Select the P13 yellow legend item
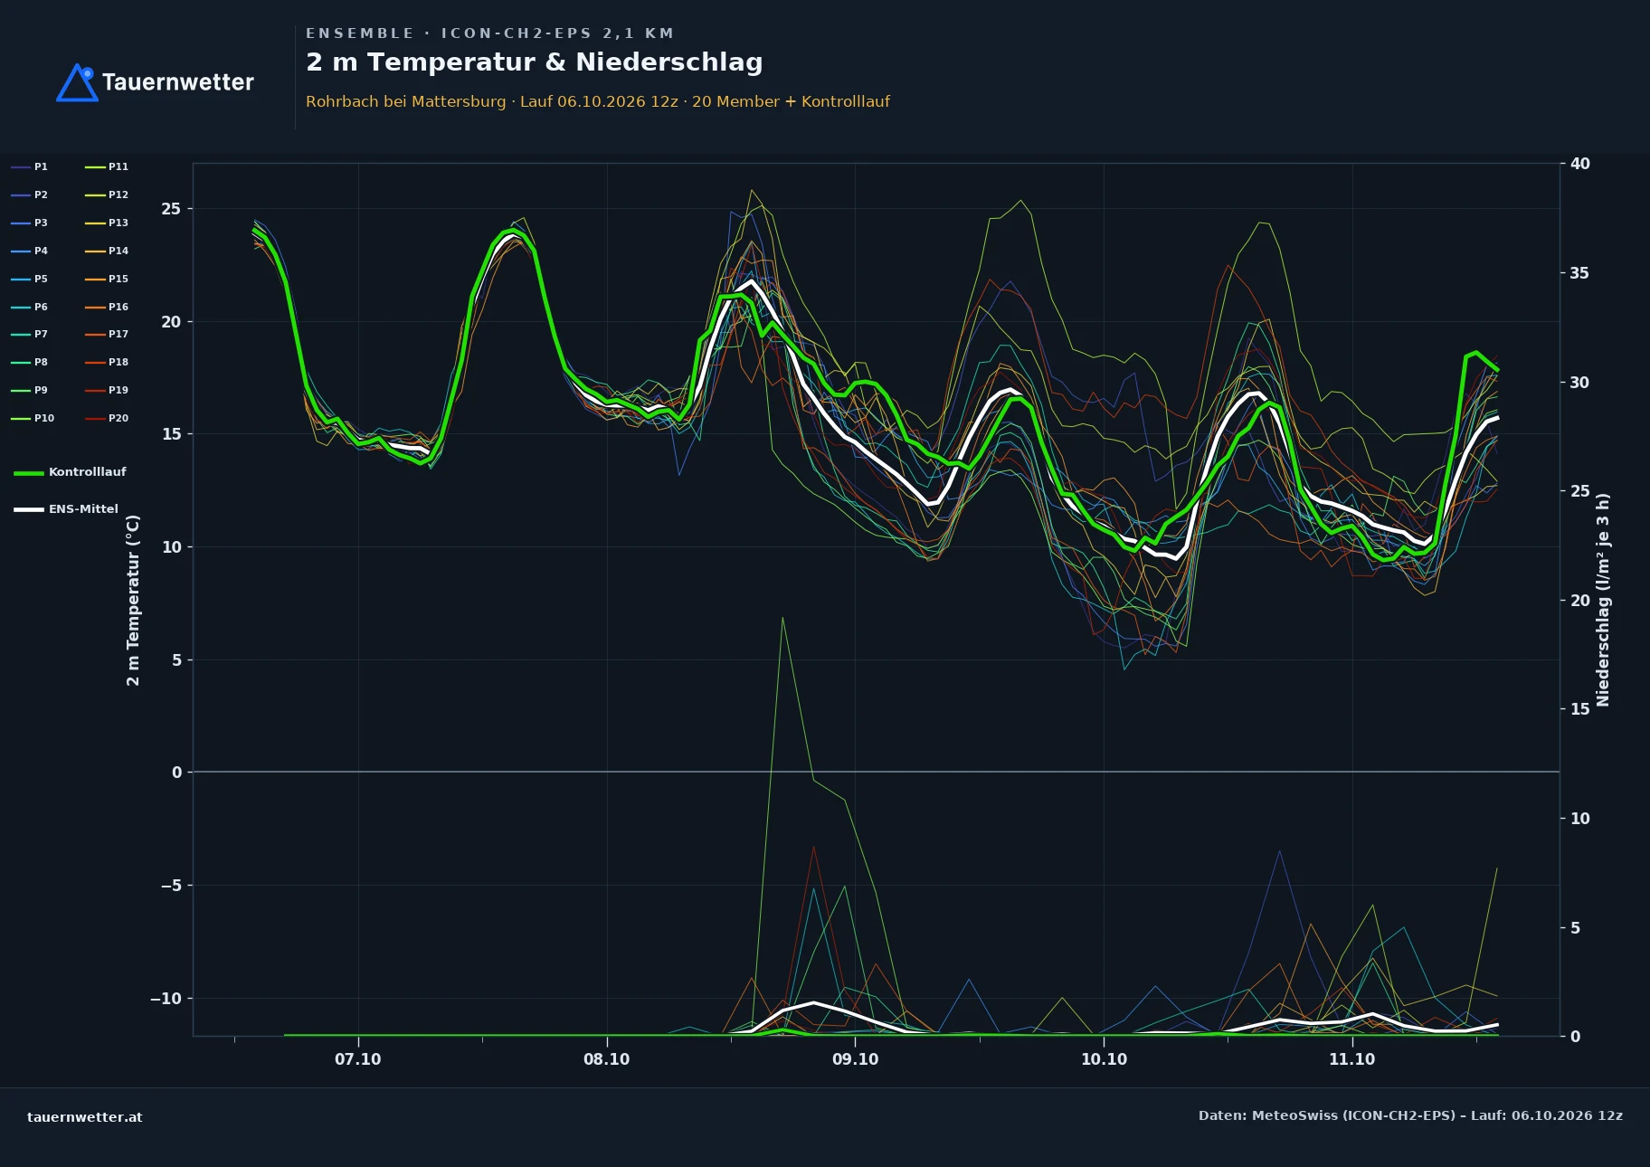Image resolution: width=1650 pixels, height=1167 pixels. [x=107, y=223]
